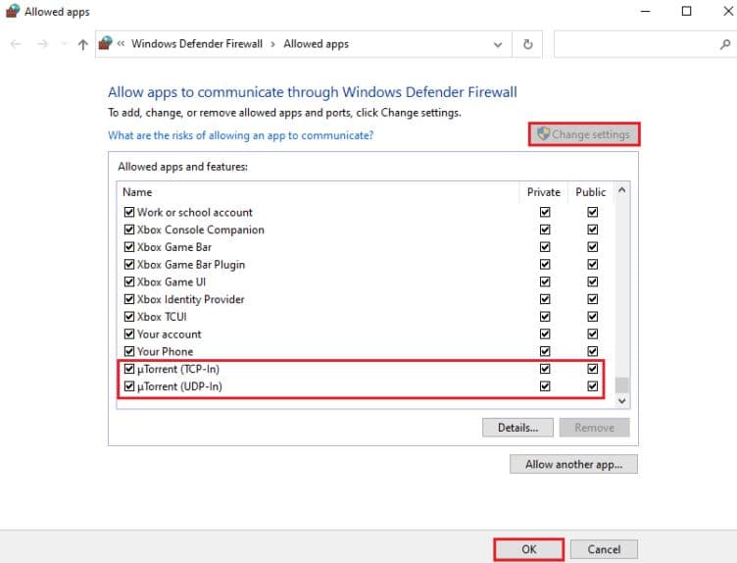Click the Allowed apps title bar icon
Image resolution: width=737 pixels, height=563 pixels.
coord(12,12)
